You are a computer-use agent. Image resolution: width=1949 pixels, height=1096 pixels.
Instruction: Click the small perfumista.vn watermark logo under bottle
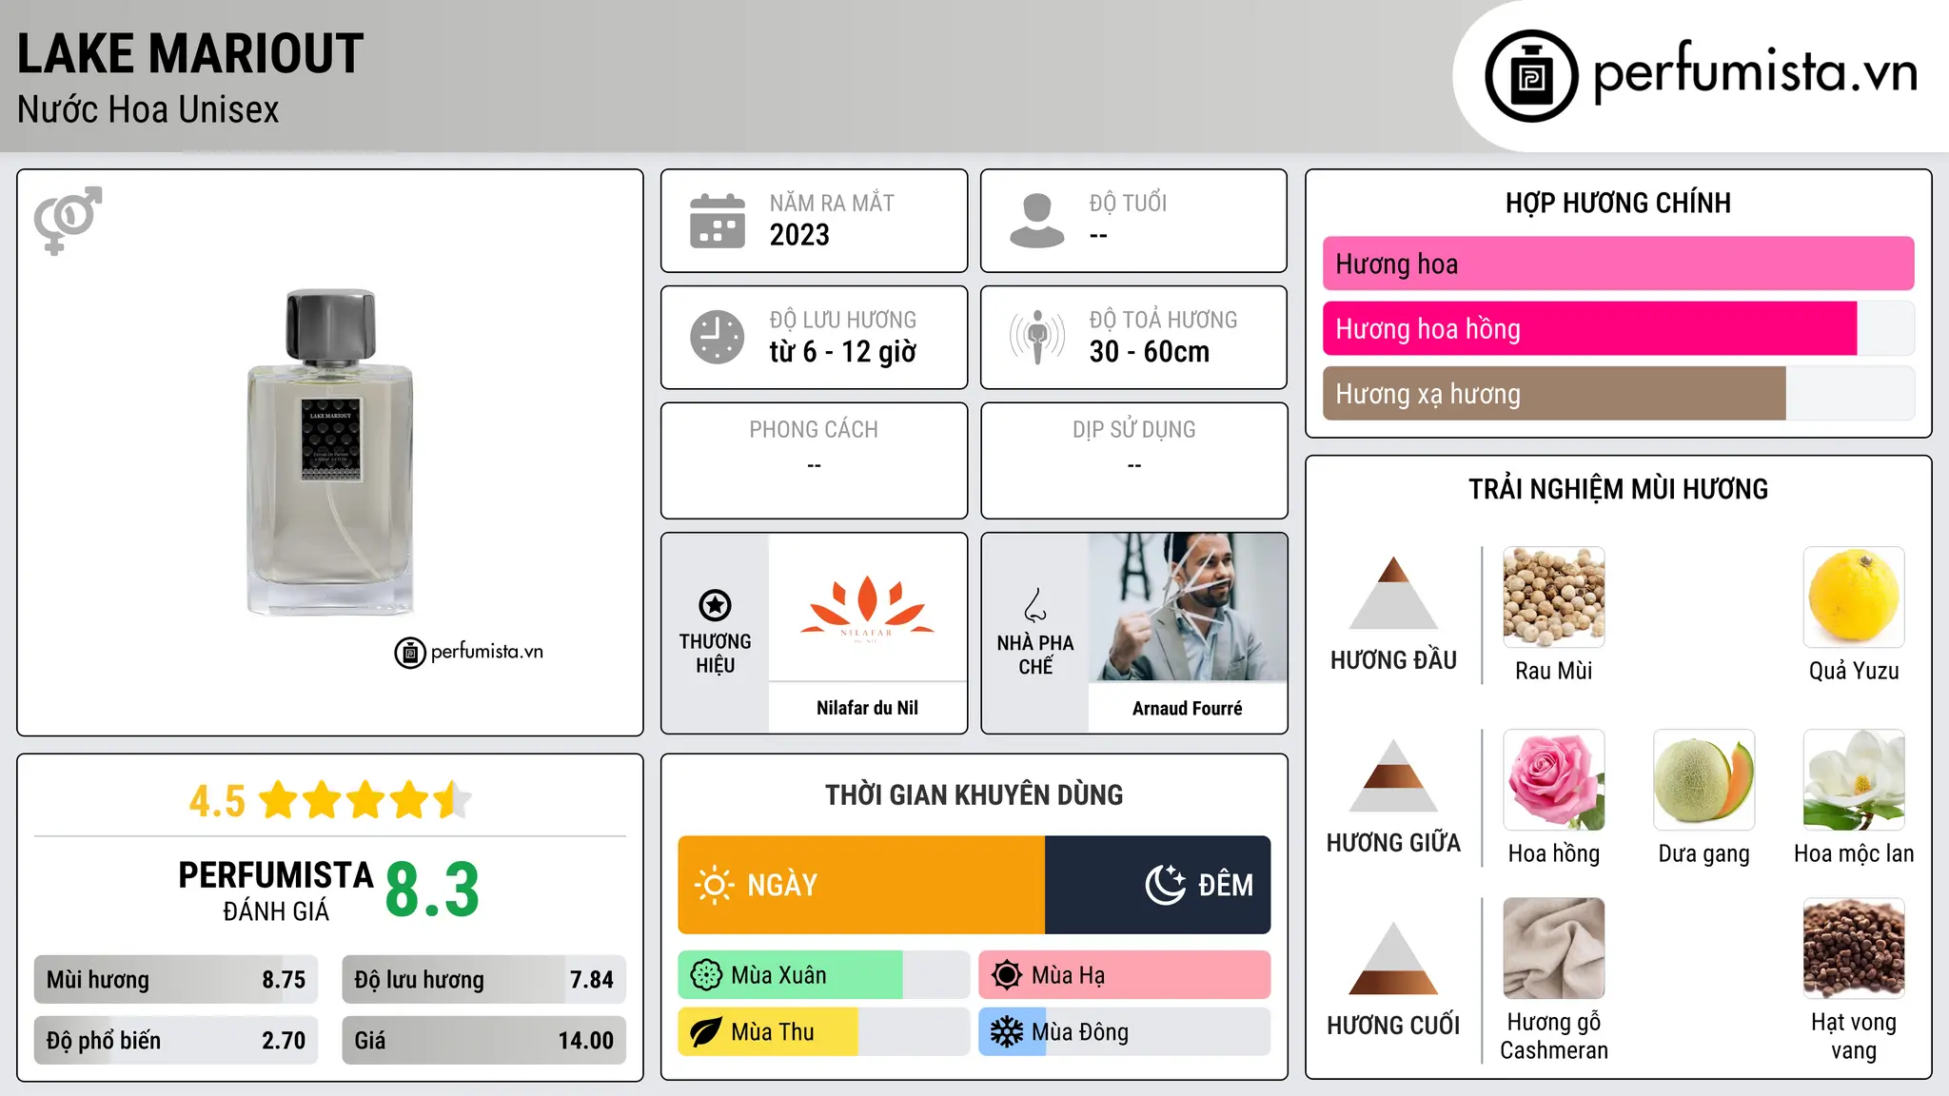coord(469,652)
